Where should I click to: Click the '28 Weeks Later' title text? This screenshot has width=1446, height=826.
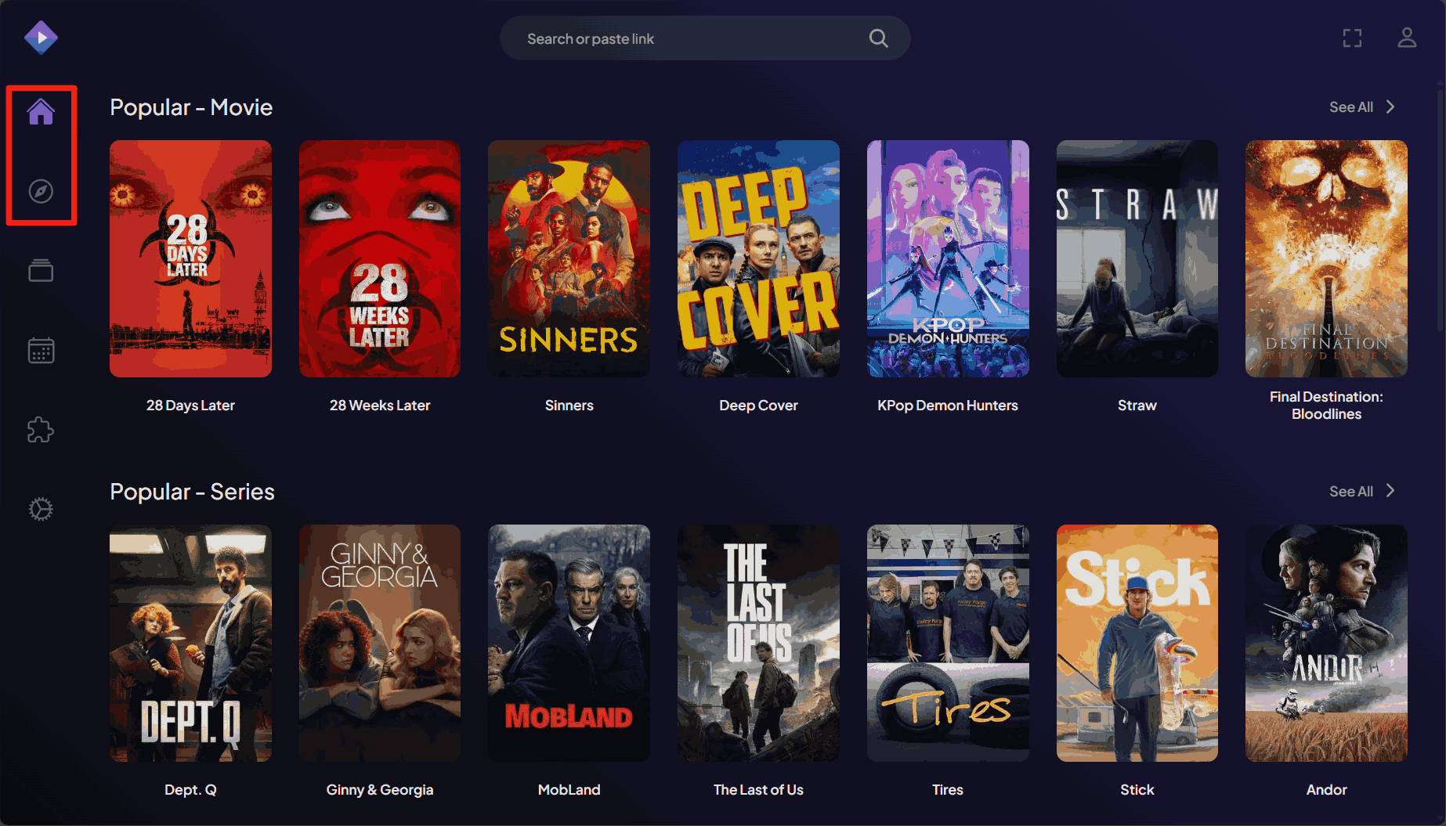[380, 406]
